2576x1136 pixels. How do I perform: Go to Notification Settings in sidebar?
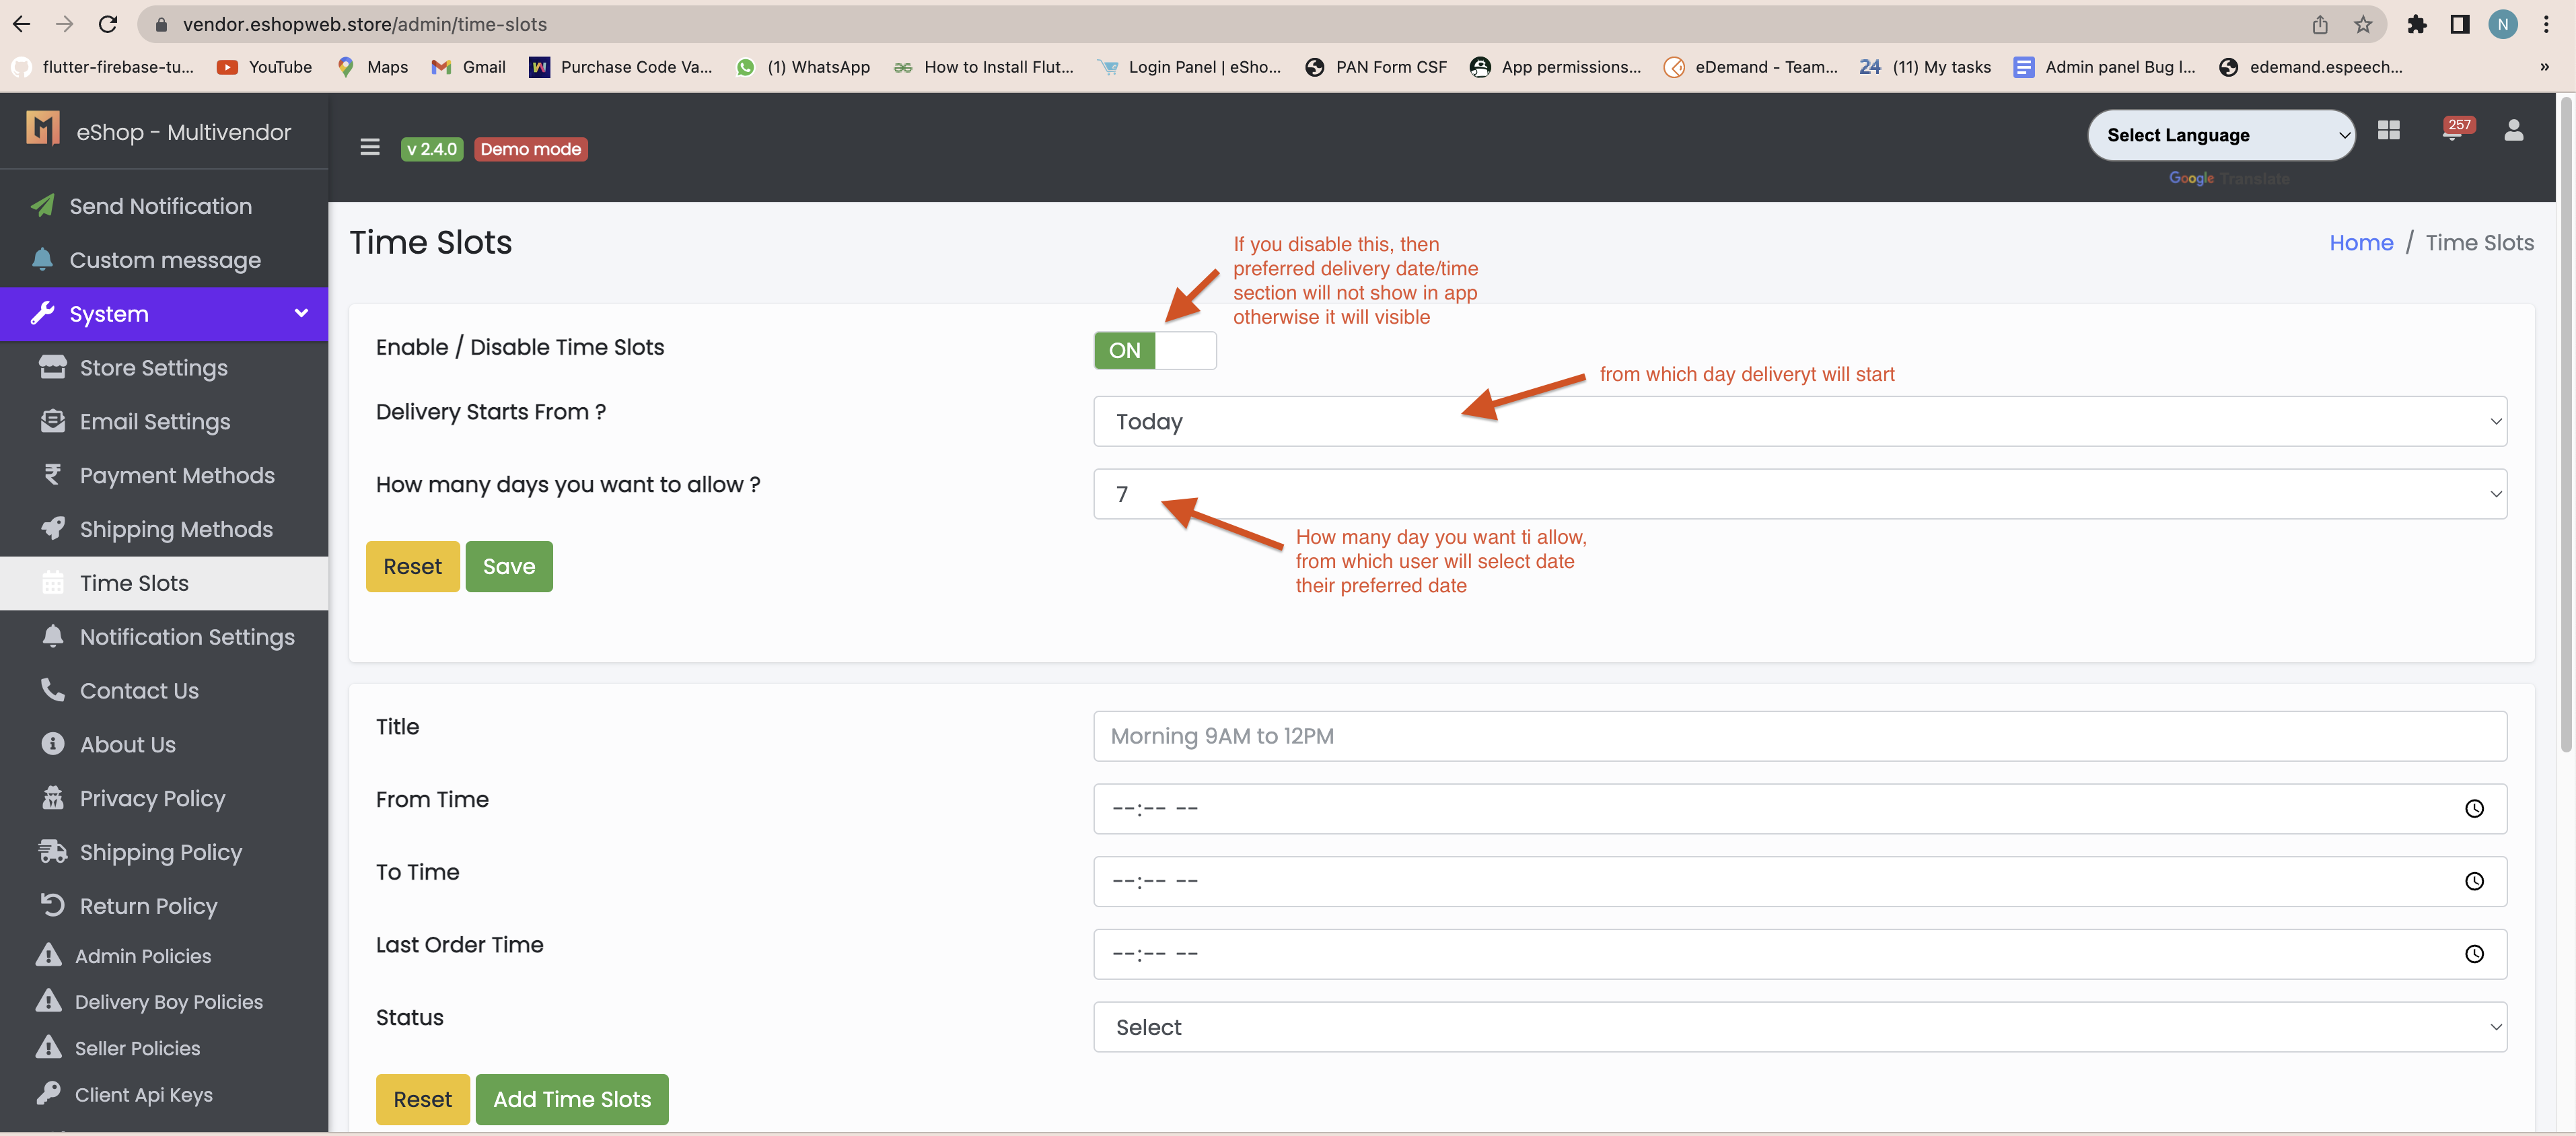point(186,637)
